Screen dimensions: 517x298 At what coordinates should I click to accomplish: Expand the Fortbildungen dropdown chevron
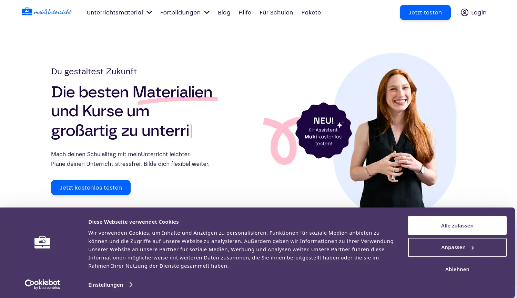pos(207,12)
